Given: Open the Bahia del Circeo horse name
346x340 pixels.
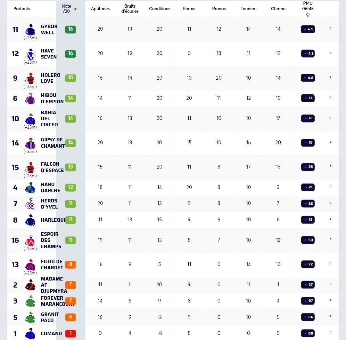Looking at the screenshot, I should [x=49, y=119].
